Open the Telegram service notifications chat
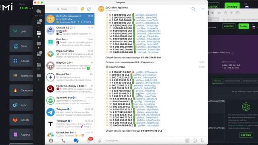258x145 pixels. [x=70, y=112]
